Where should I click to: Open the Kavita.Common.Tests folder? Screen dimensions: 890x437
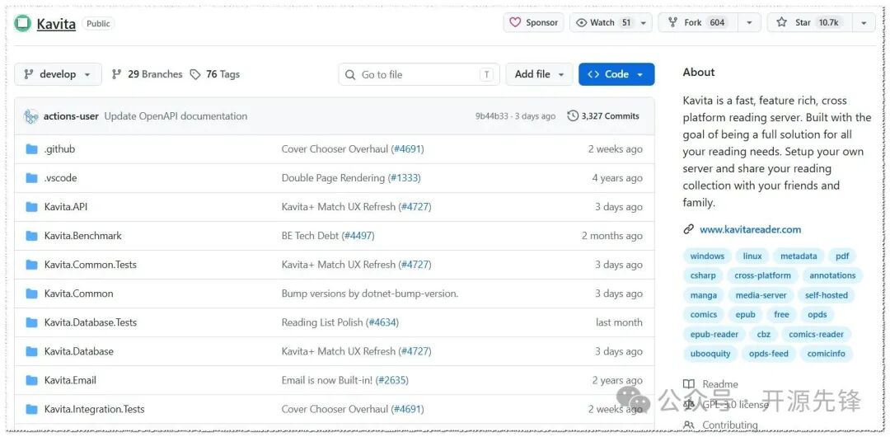pyautogui.click(x=91, y=265)
